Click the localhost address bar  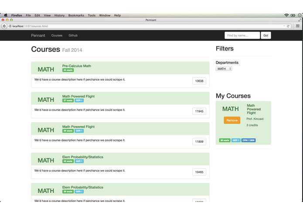[x=149, y=26]
